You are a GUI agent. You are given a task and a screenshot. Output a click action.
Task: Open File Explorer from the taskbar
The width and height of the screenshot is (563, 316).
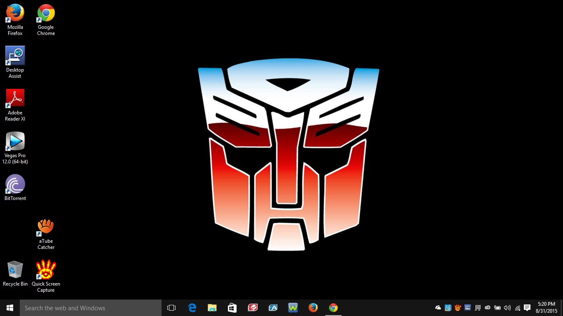click(x=212, y=308)
